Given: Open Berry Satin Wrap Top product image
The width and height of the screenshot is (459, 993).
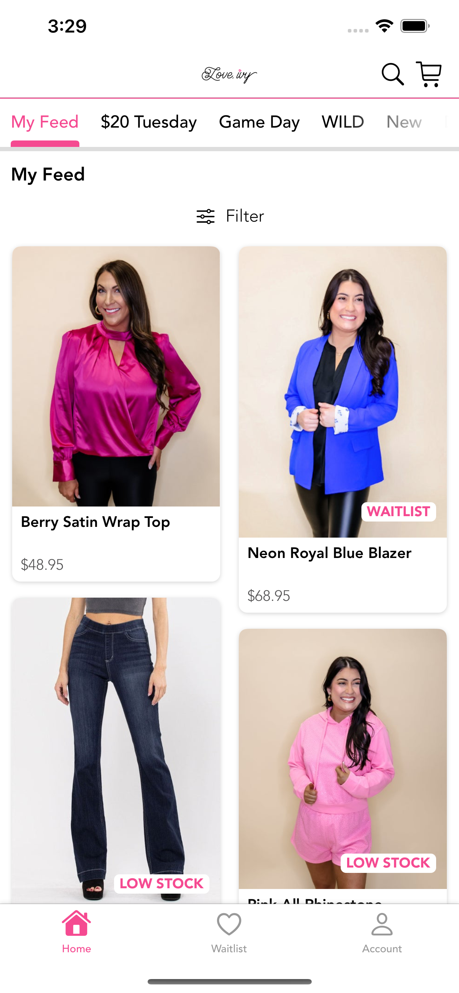Looking at the screenshot, I should (x=116, y=376).
